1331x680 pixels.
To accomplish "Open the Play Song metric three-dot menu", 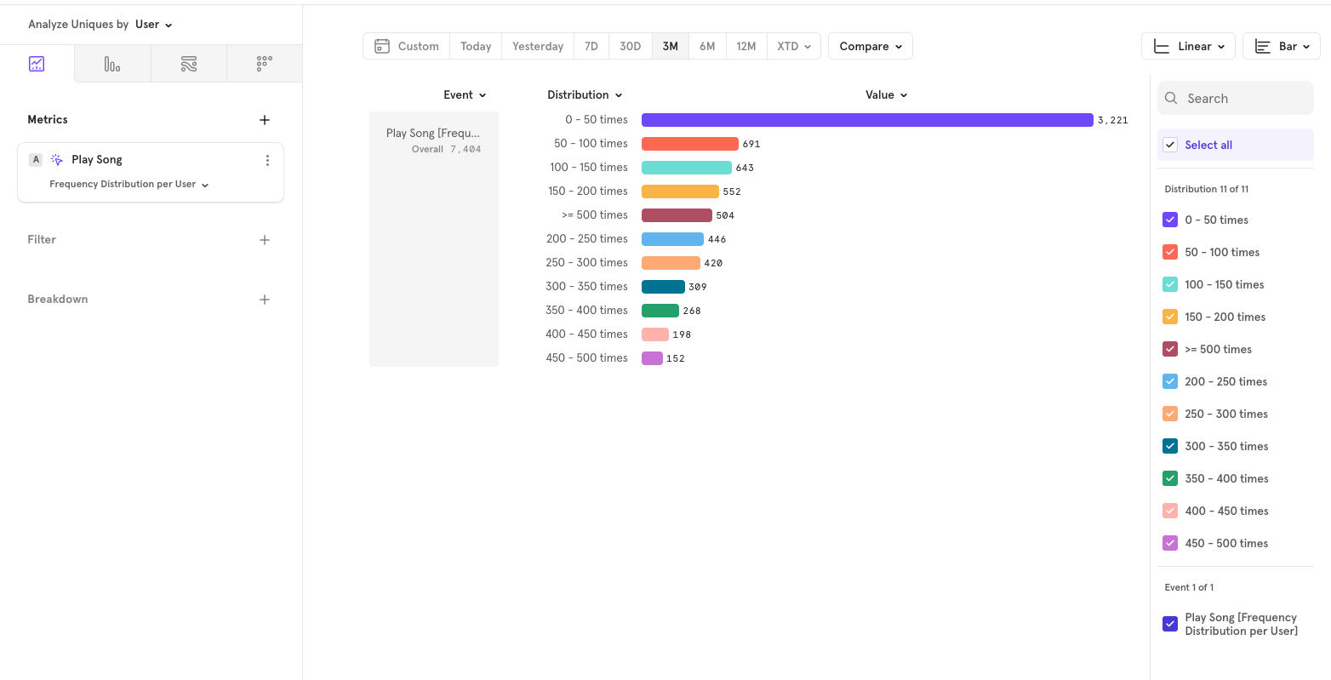I will [x=267, y=160].
